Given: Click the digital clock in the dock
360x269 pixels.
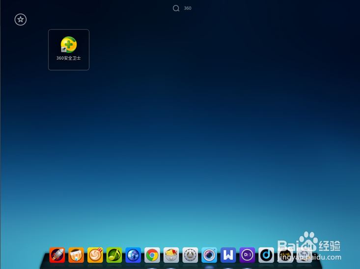Looking at the screenshot, I should click(285, 255).
